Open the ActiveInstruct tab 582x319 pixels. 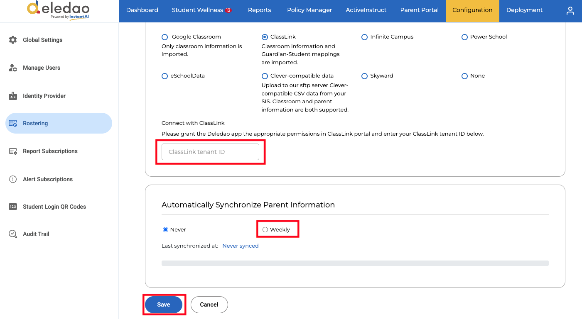click(366, 11)
